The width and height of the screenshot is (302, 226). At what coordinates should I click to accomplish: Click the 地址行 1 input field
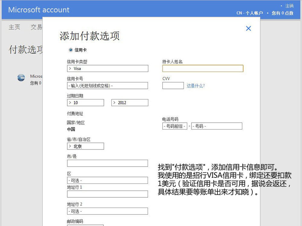(108, 194)
